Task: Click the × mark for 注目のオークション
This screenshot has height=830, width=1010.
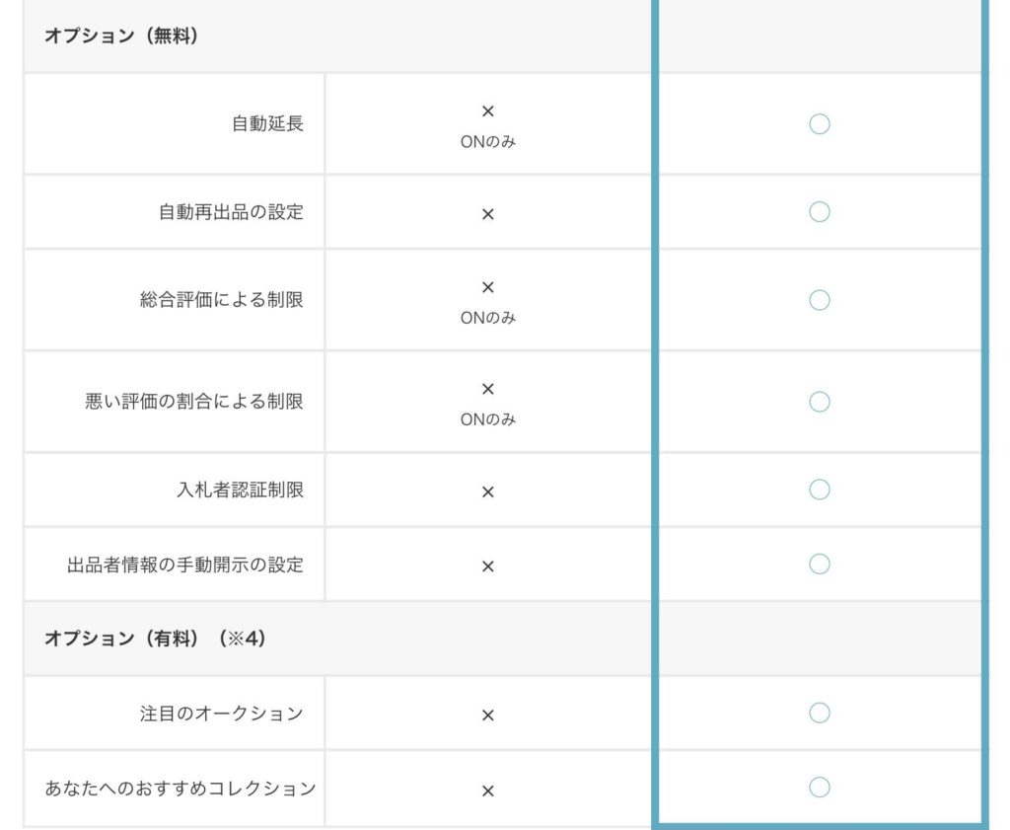Action: 487,716
